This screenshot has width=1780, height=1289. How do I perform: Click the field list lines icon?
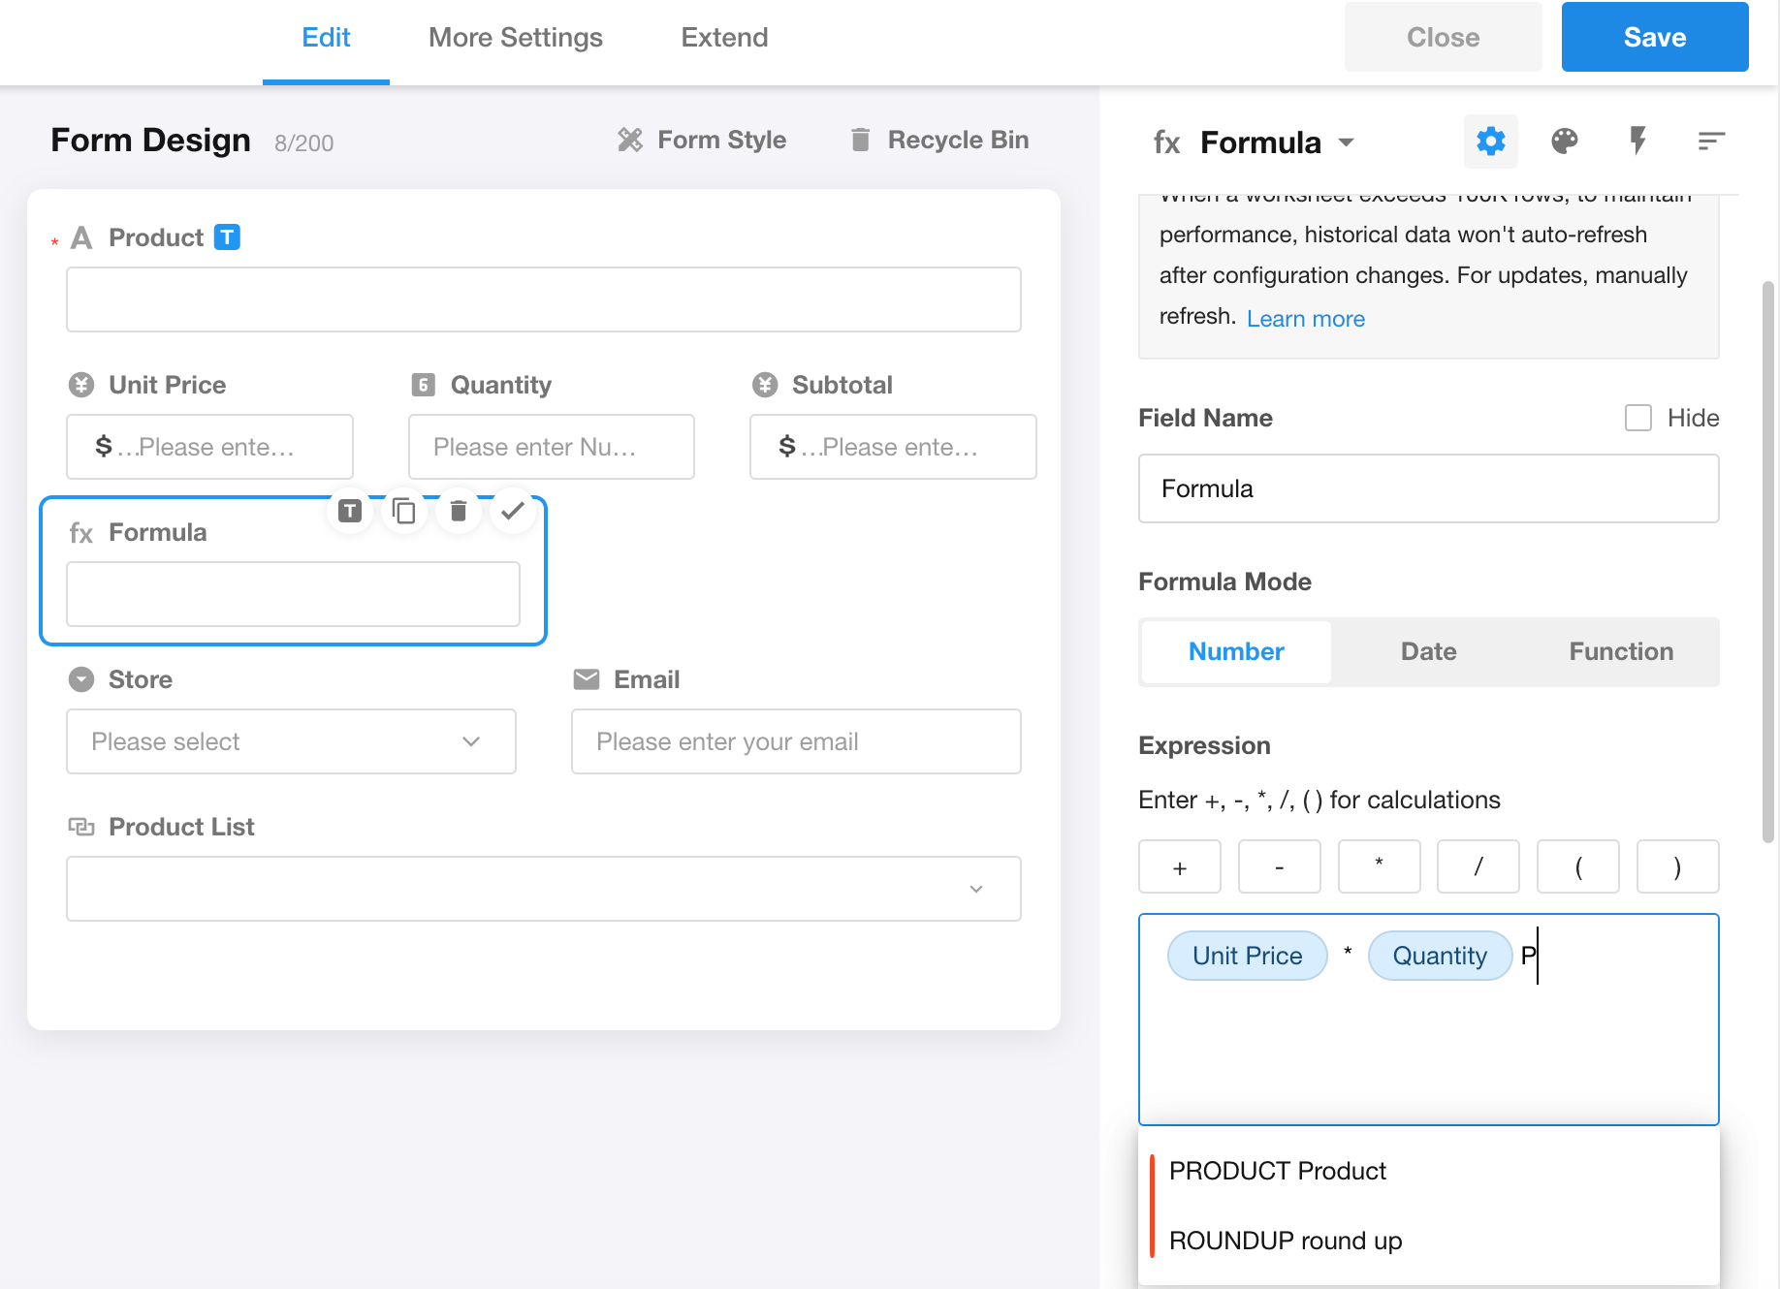pos(1711,141)
